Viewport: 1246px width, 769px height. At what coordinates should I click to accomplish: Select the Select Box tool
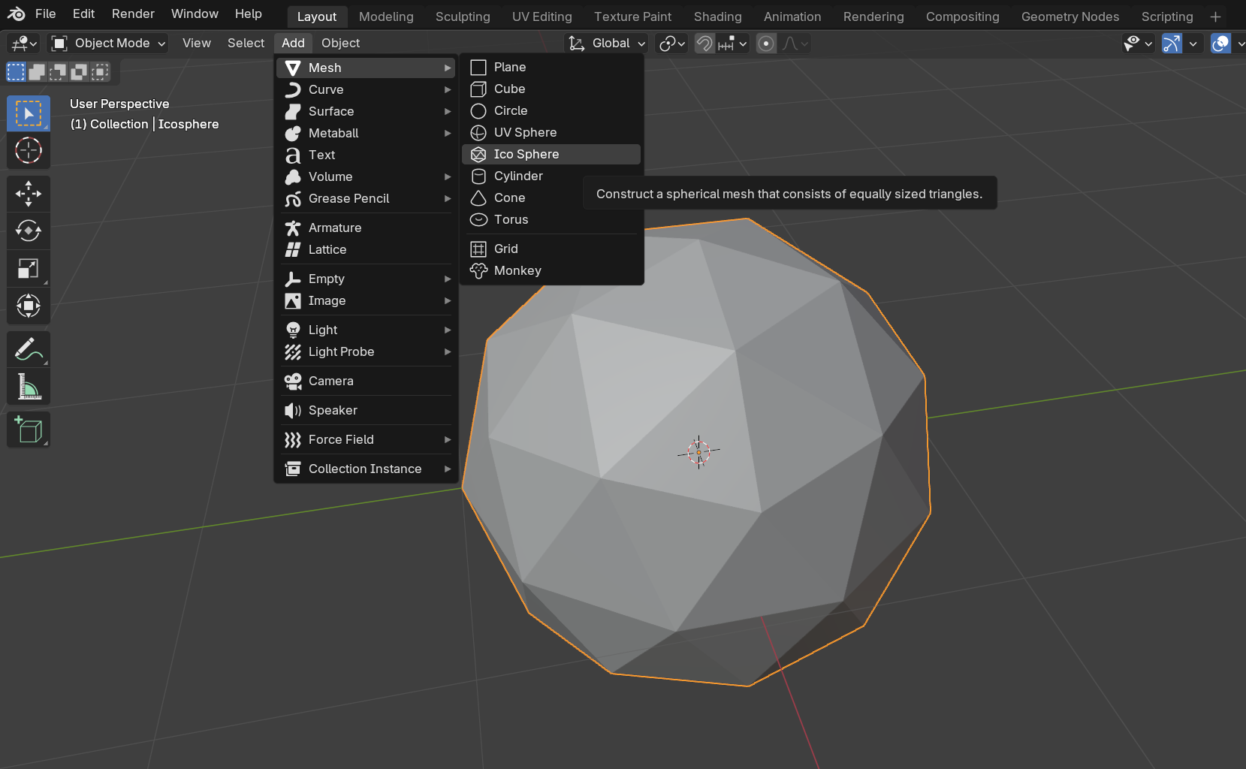(x=29, y=113)
